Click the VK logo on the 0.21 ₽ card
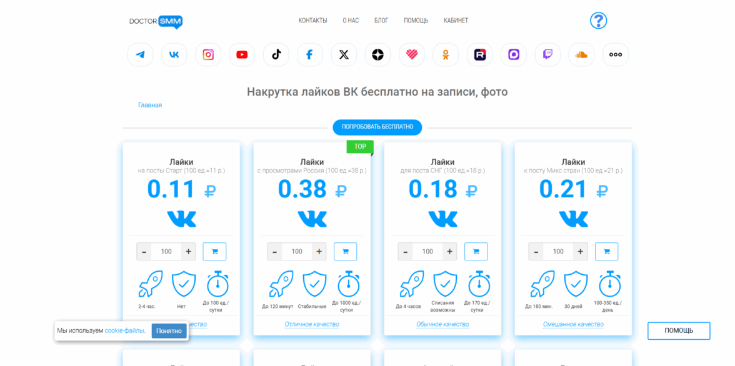 coord(573,219)
